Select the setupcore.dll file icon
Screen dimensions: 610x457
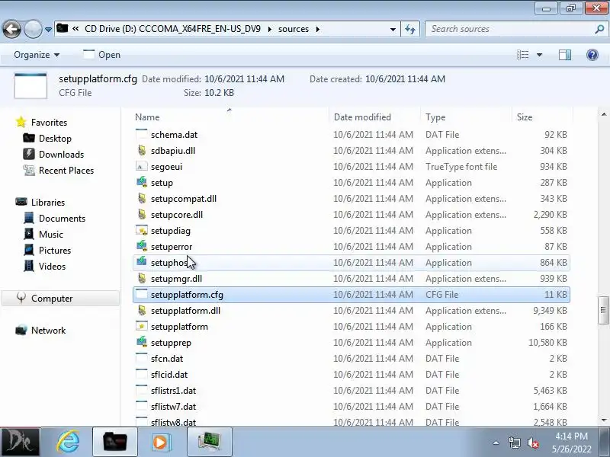click(142, 214)
